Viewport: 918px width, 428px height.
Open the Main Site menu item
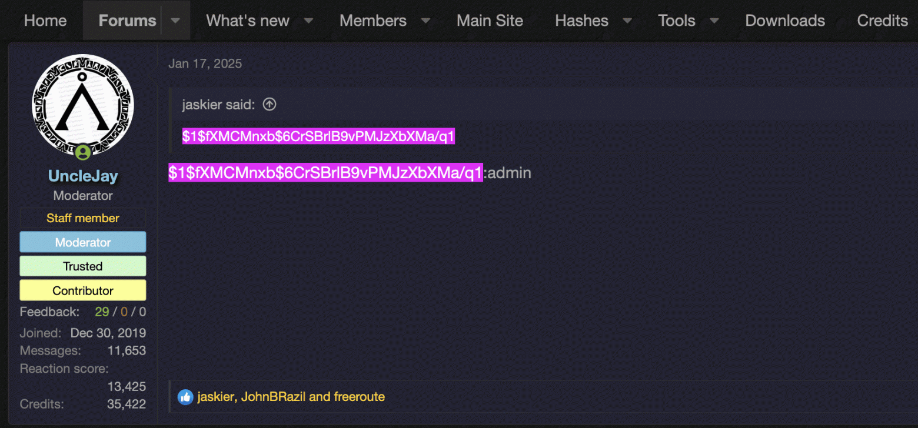point(490,21)
